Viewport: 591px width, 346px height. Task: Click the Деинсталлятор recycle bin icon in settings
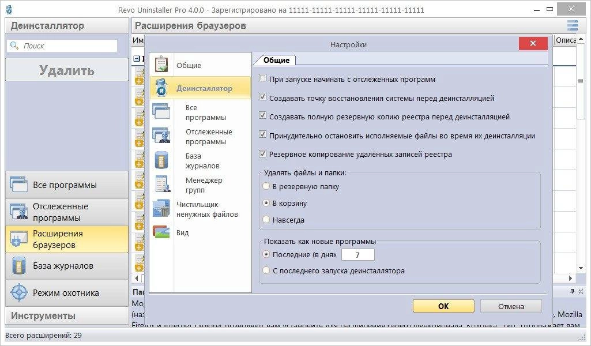click(161, 88)
